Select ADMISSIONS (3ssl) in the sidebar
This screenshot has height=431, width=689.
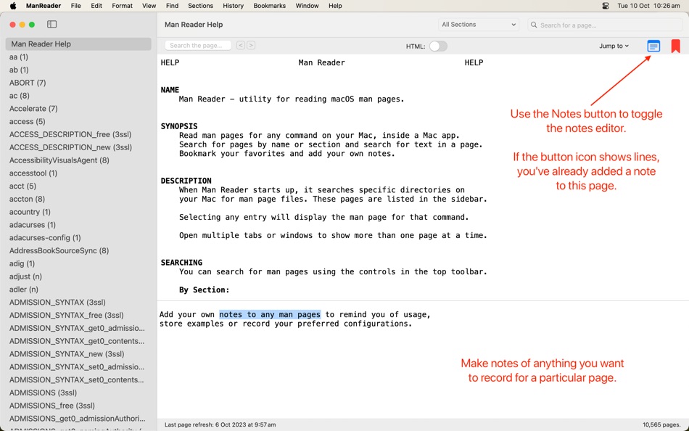(x=78, y=393)
